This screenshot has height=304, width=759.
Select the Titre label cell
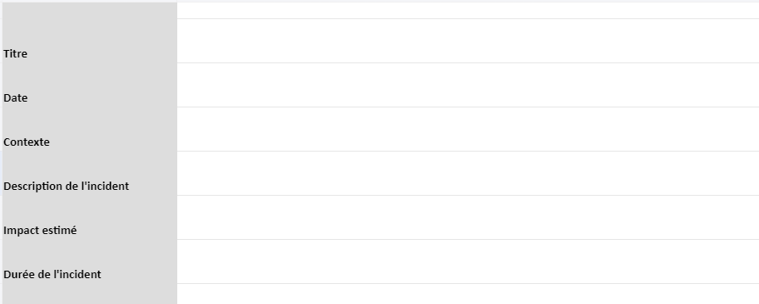(x=90, y=41)
